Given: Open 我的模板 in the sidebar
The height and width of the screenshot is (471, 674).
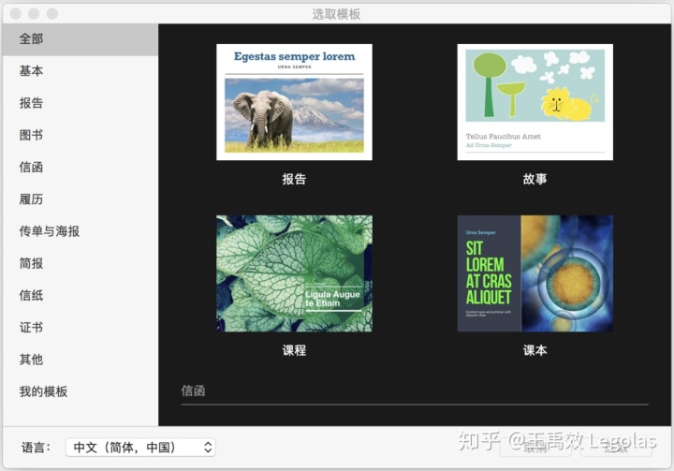Looking at the screenshot, I should click(x=81, y=391).
